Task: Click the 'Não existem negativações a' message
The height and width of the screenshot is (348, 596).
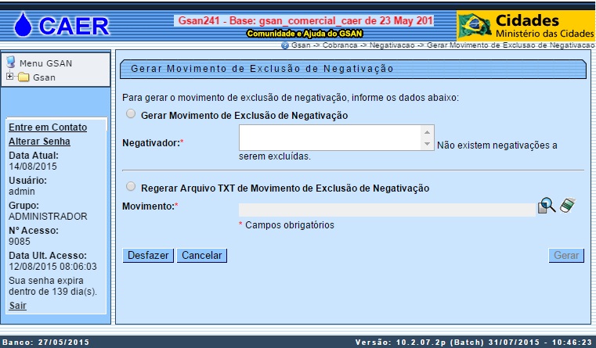Action: [497, 145]
